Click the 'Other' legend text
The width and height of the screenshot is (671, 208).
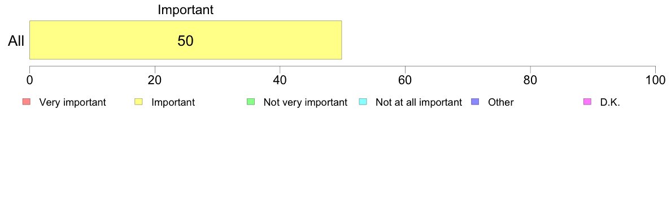point(500,102)
